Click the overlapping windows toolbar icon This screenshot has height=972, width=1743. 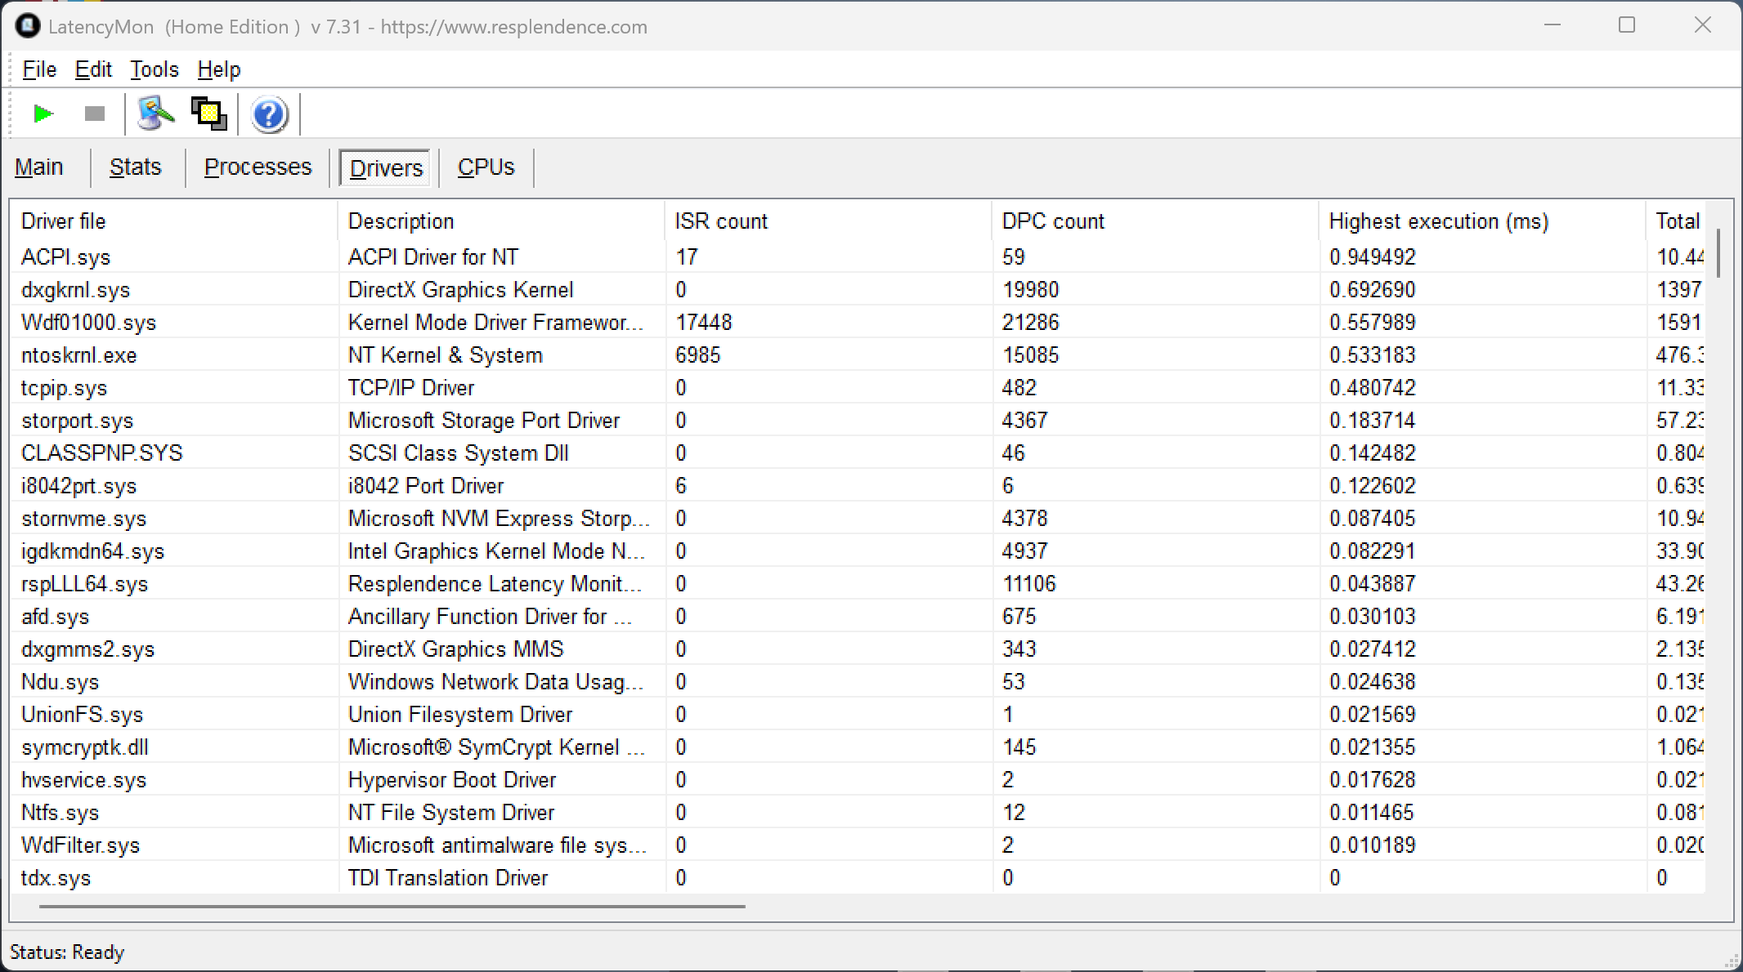pyautogui.click(x=208, y=114)
